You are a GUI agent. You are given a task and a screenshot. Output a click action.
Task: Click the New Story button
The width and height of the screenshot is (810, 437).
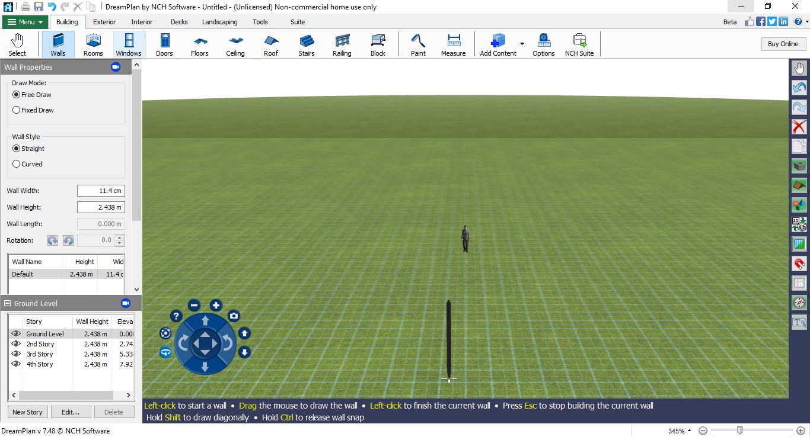point(27,412)
